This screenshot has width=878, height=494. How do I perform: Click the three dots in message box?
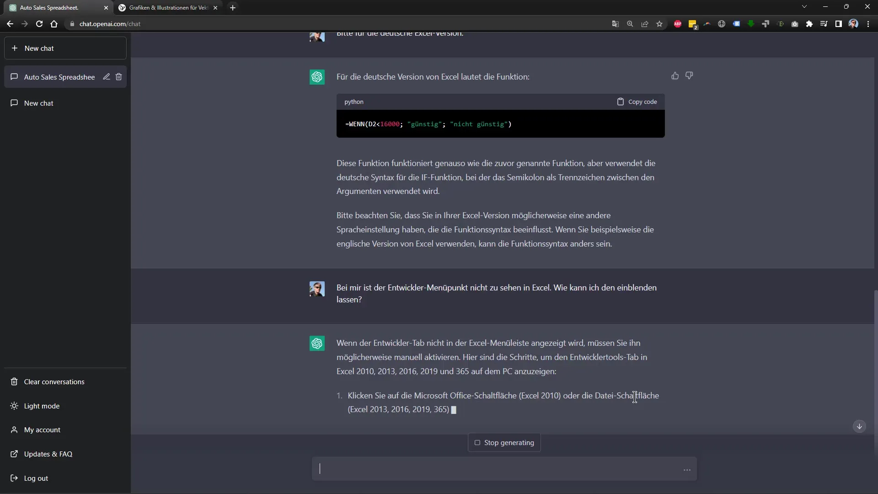[687, 470]
